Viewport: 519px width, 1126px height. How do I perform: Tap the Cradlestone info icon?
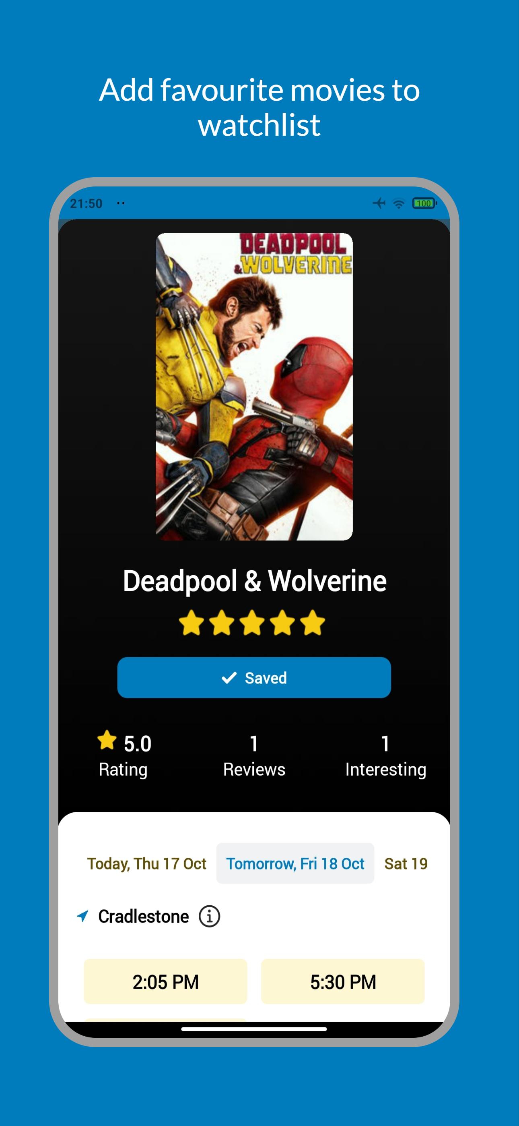click(209, 916)
